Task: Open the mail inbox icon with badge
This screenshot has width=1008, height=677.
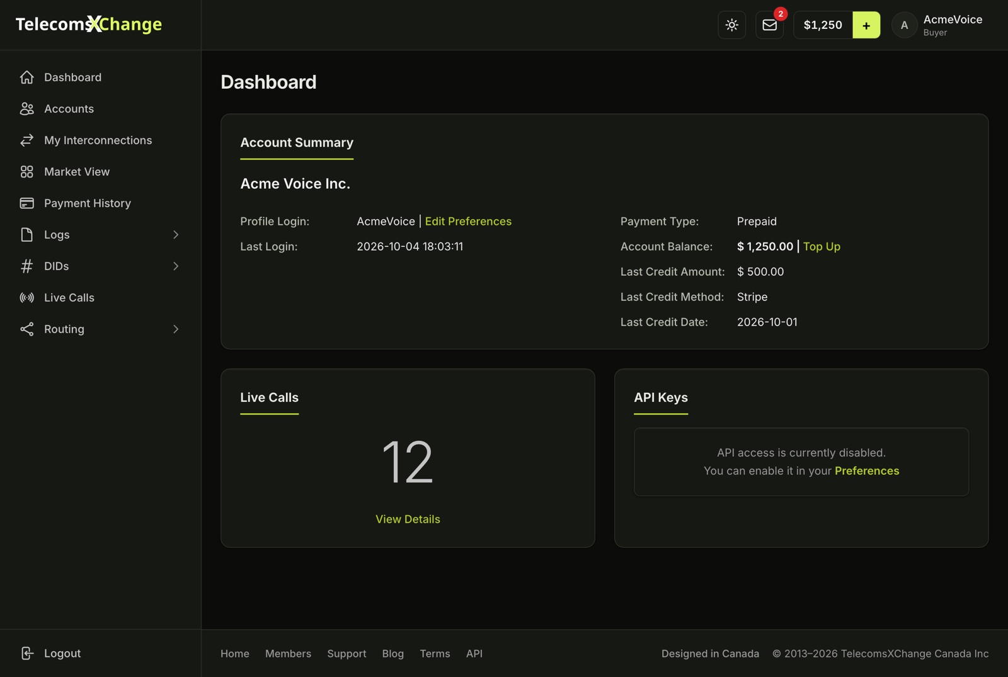Action: click(769, 25)
